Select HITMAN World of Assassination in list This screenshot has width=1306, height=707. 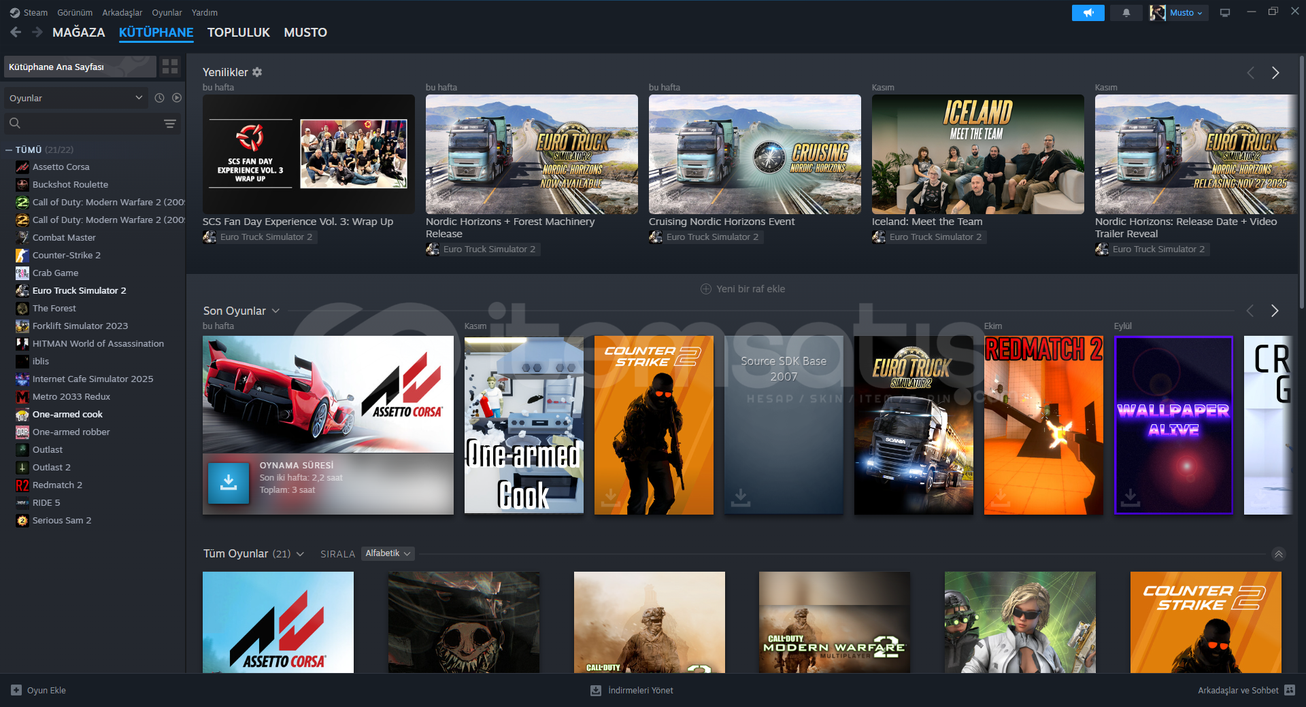coord(98,343)
